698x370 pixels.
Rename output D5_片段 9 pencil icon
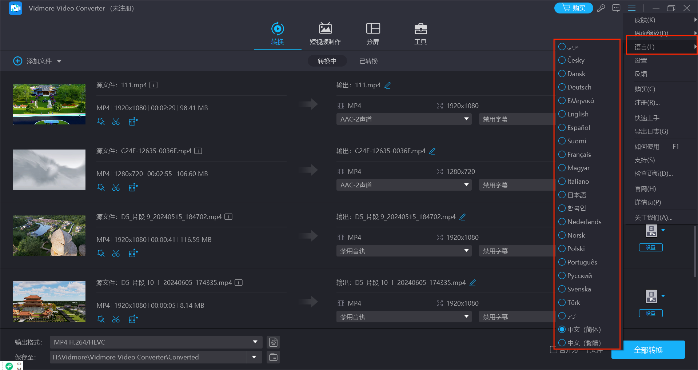(463, 217)
